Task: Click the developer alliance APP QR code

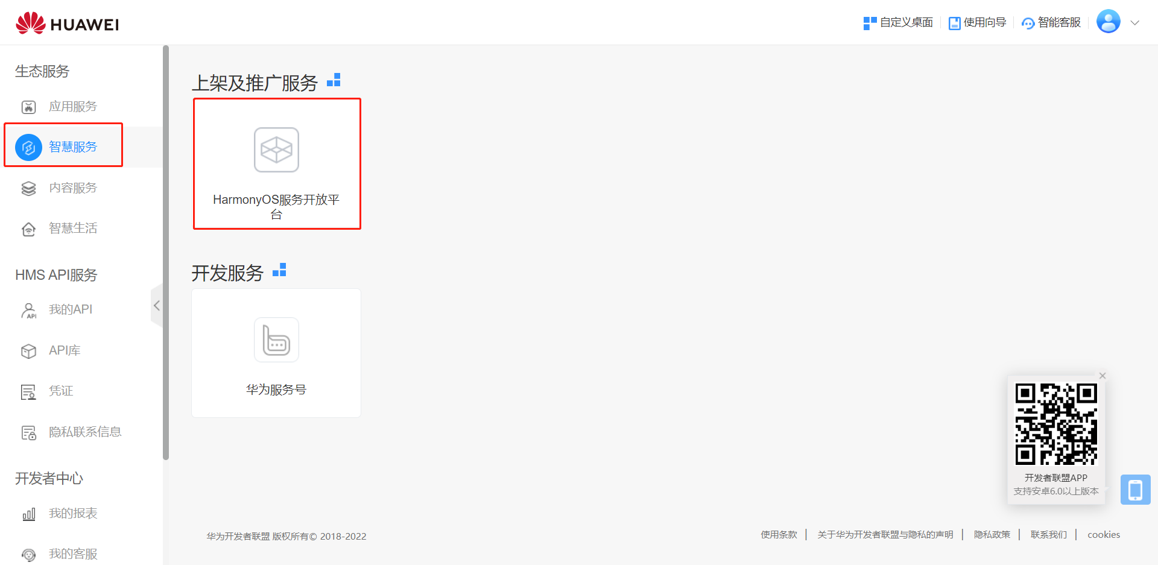Action: [x=1056, y=425]
